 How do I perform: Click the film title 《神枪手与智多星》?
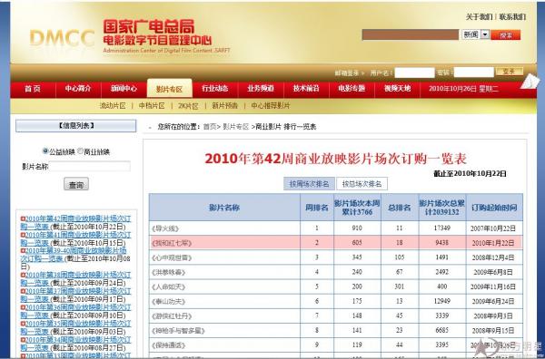coord(178,331)
